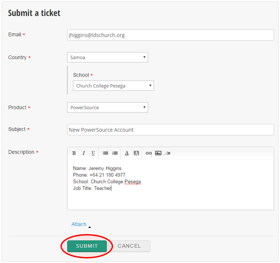Cancel the ticket submission
Image resolution: width=280 pixels, height=263 pixels.
click(x=129, y=246)
